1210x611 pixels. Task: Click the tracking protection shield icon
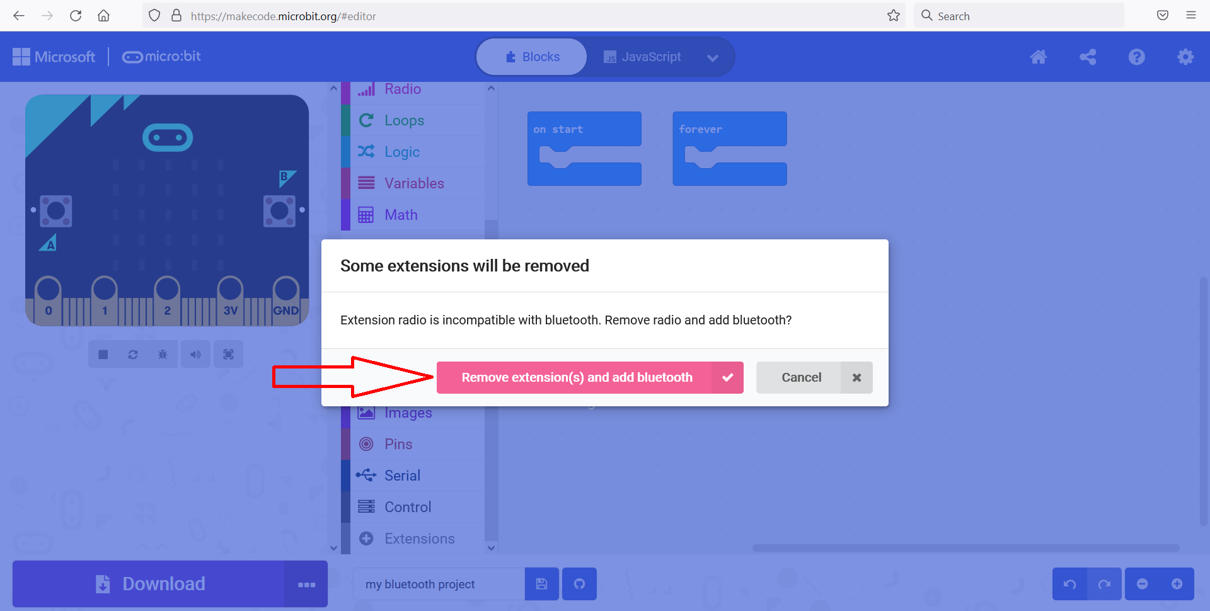click(x=154, y=16)
